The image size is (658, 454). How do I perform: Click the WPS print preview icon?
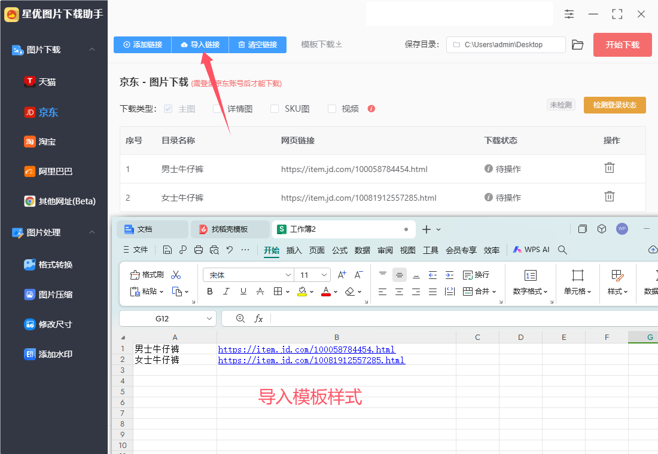tap(214, 250)
